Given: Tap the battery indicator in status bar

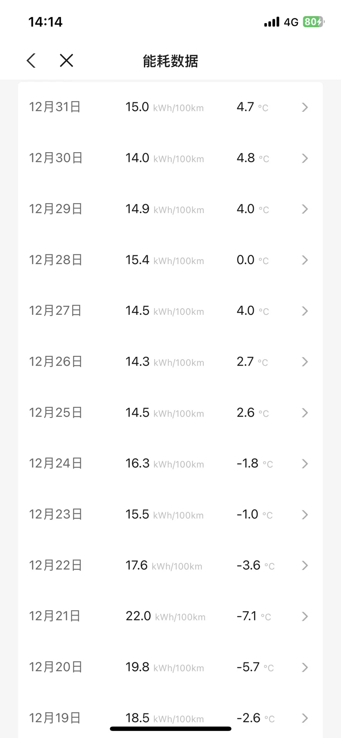Looking at the screenshot, I should click(313, 22).
